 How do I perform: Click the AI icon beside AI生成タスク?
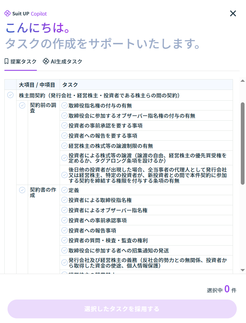click(46, 61)
